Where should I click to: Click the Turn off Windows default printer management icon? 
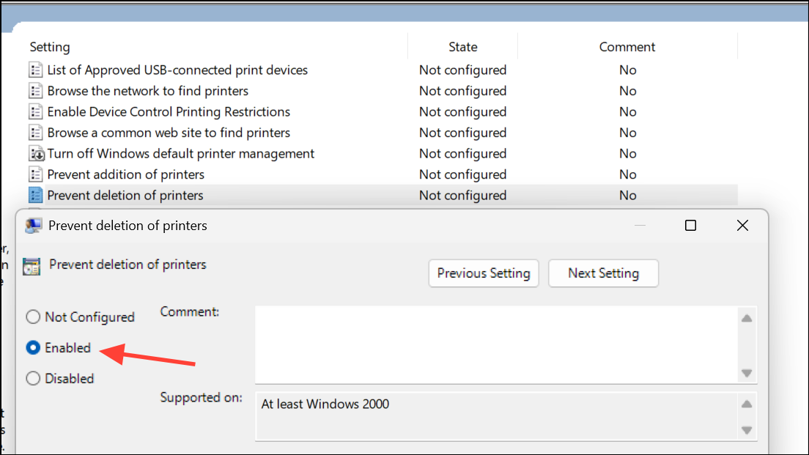coord(36,154)
